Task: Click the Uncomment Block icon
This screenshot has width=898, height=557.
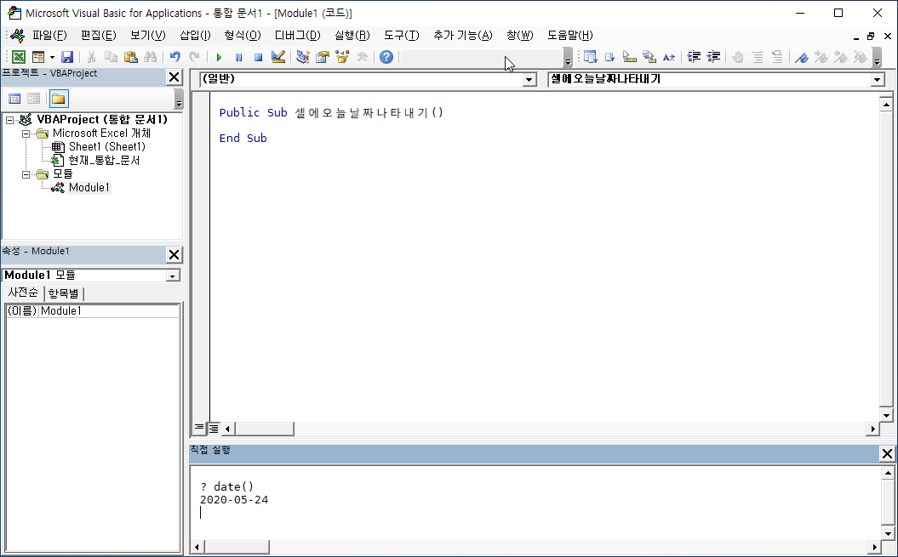Action: point(777,57)
